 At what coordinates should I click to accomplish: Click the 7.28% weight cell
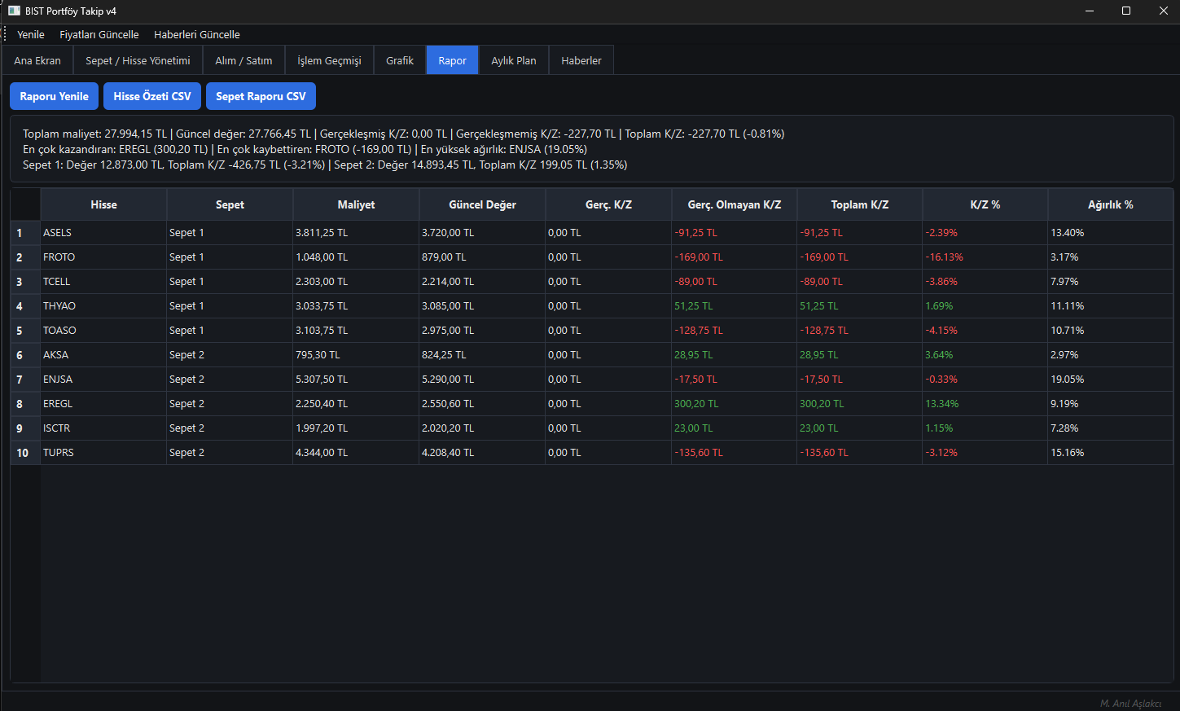(1111, 428)
